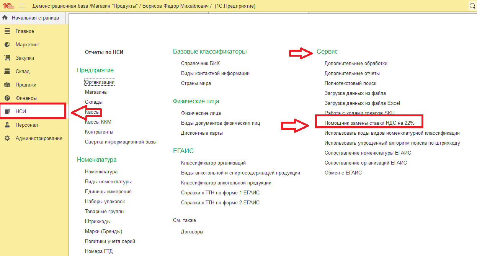477x256 pixels.
Task: Switch to Начальная страница tab
Action: [x=35, y=18]
